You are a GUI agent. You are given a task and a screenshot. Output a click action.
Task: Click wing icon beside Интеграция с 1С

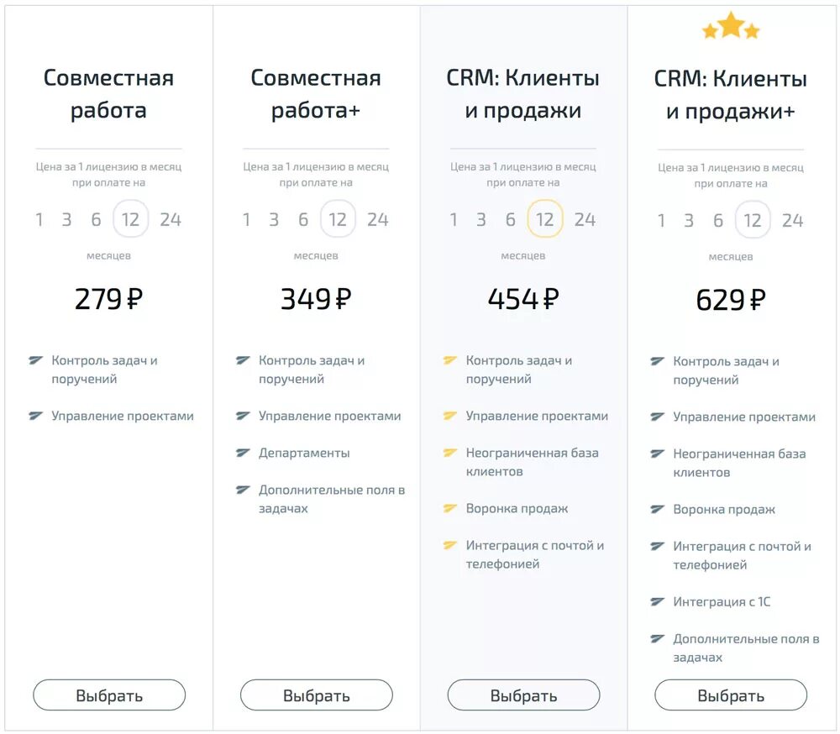coord(658,601)
